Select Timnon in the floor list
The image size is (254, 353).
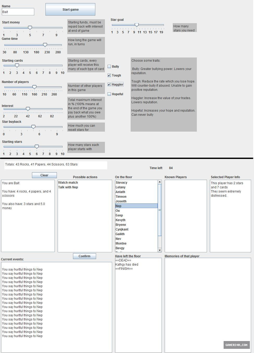[136, 197]
